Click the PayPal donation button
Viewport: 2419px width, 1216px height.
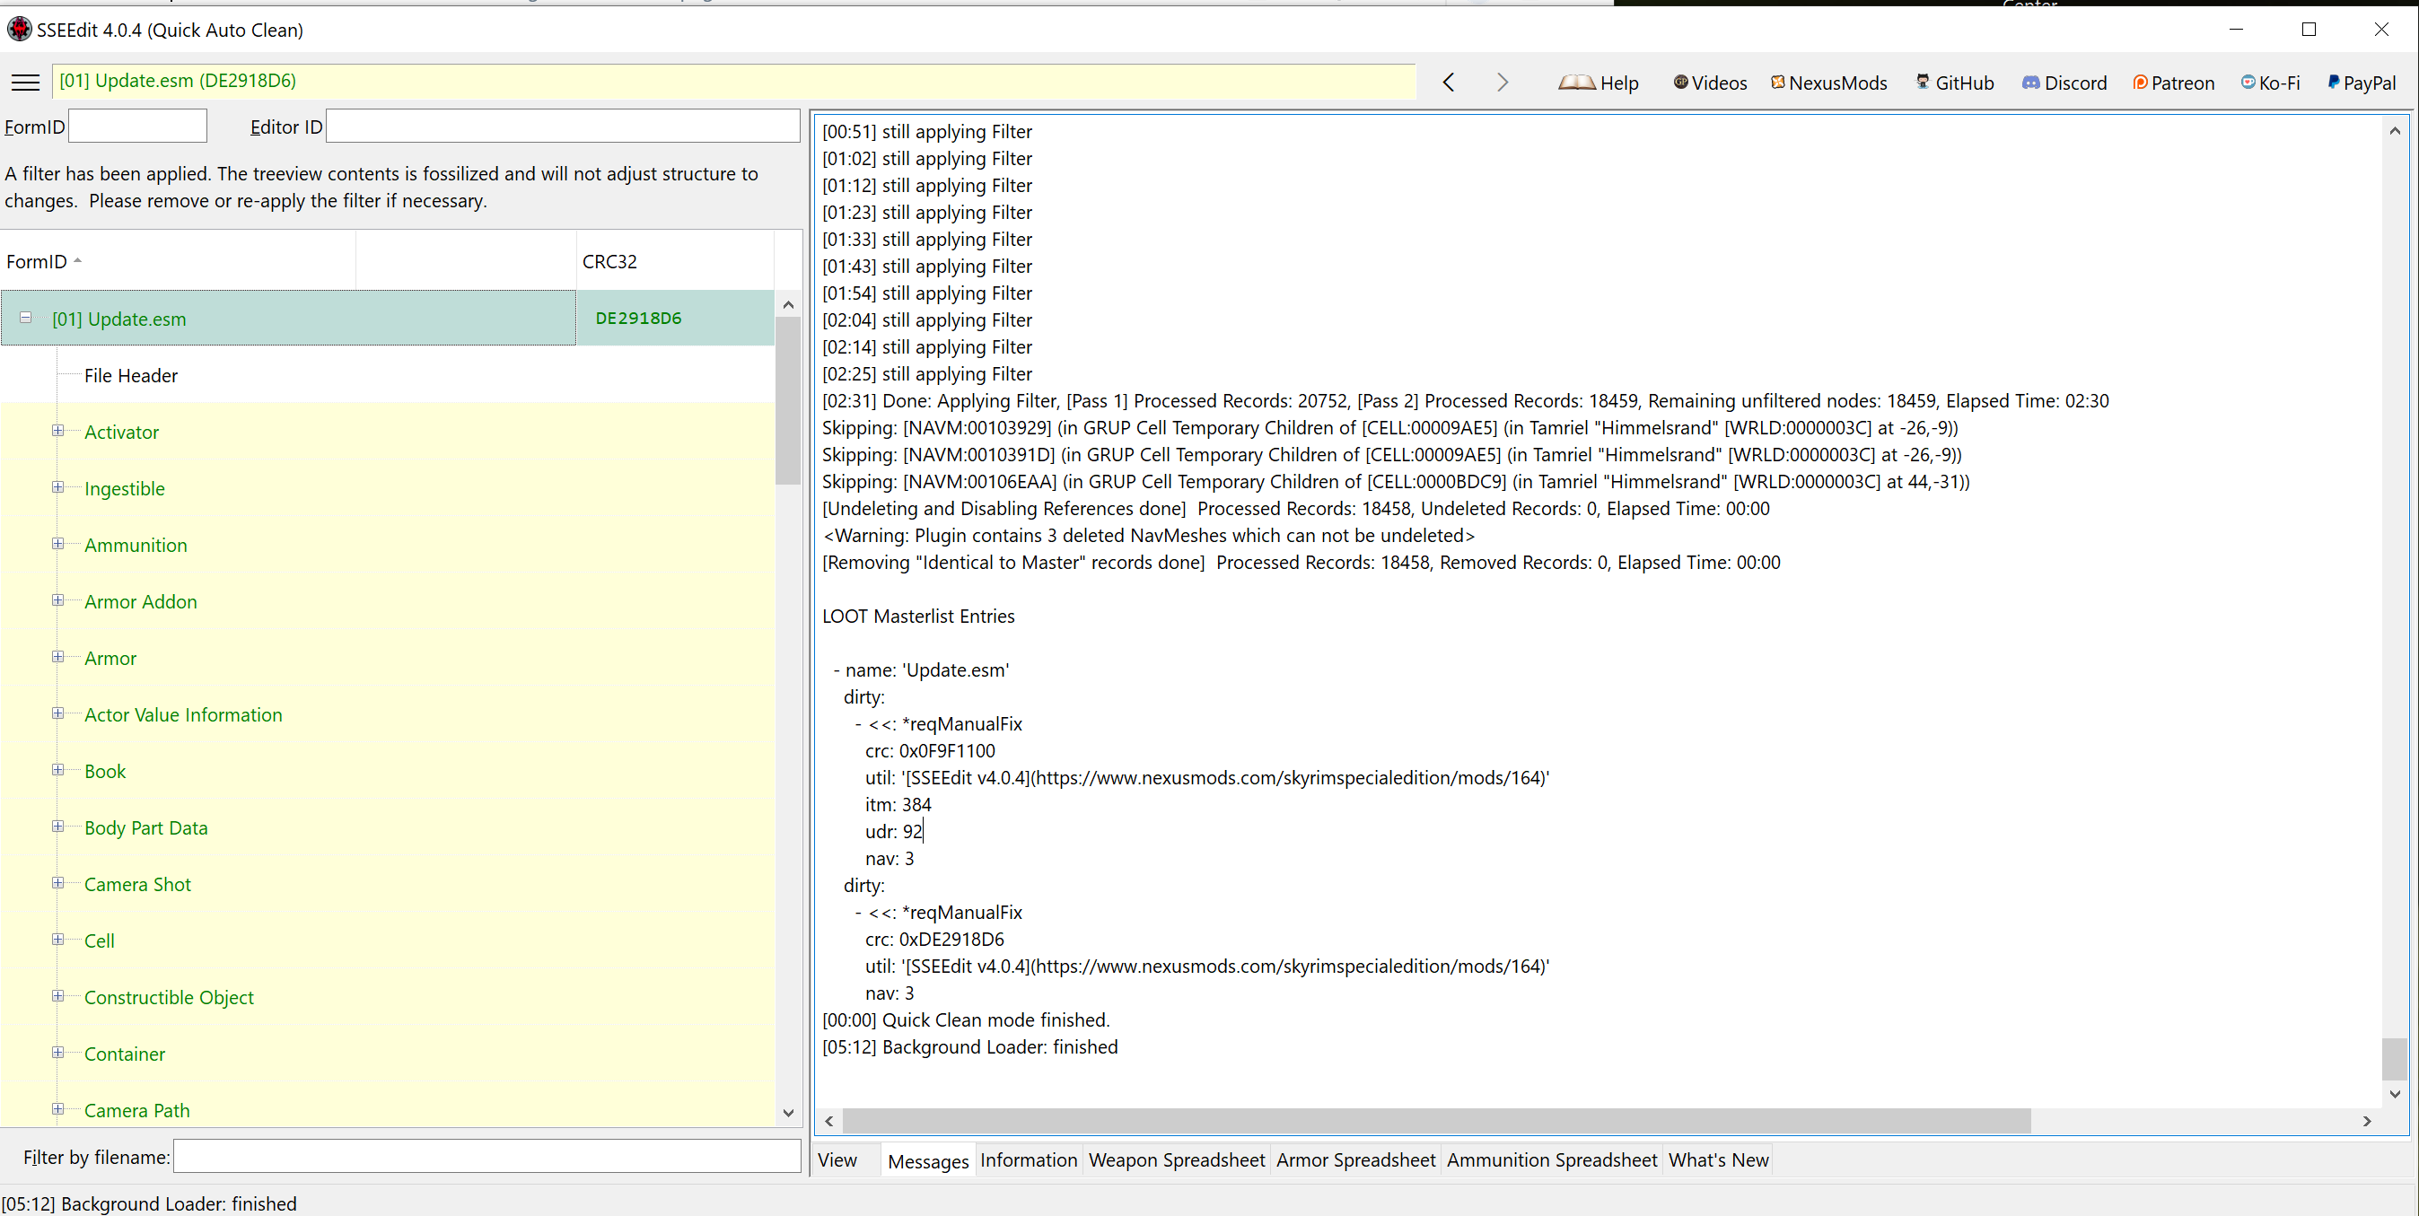[x=2361, y=83]
